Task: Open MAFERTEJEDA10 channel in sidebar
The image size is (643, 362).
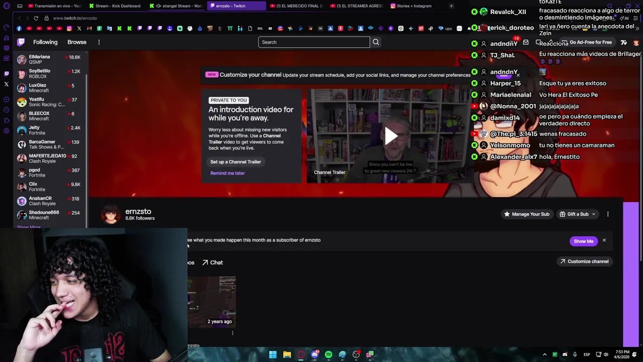Action: 49,158
